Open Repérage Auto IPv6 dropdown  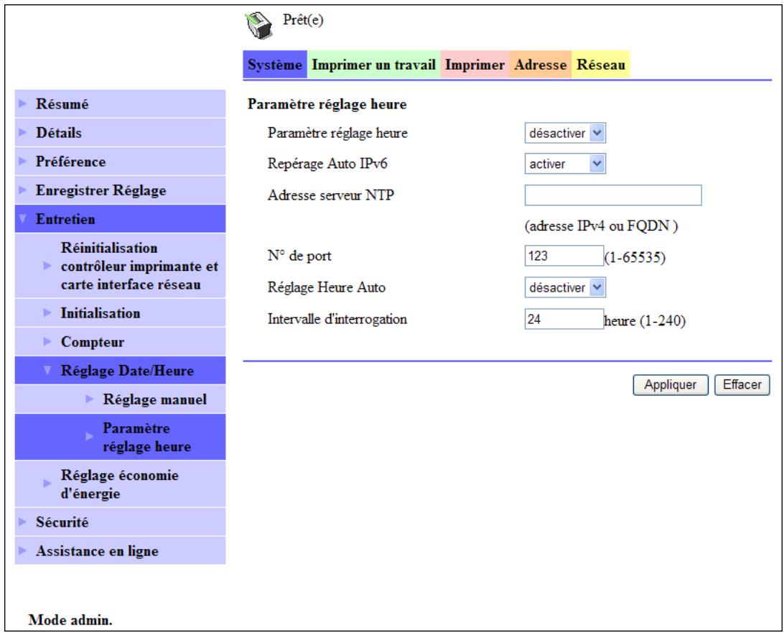coord(565,164)
